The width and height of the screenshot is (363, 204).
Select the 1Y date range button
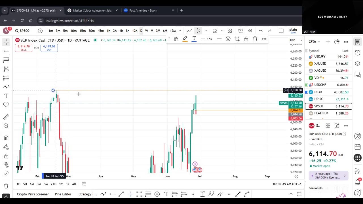click(61, 184)
